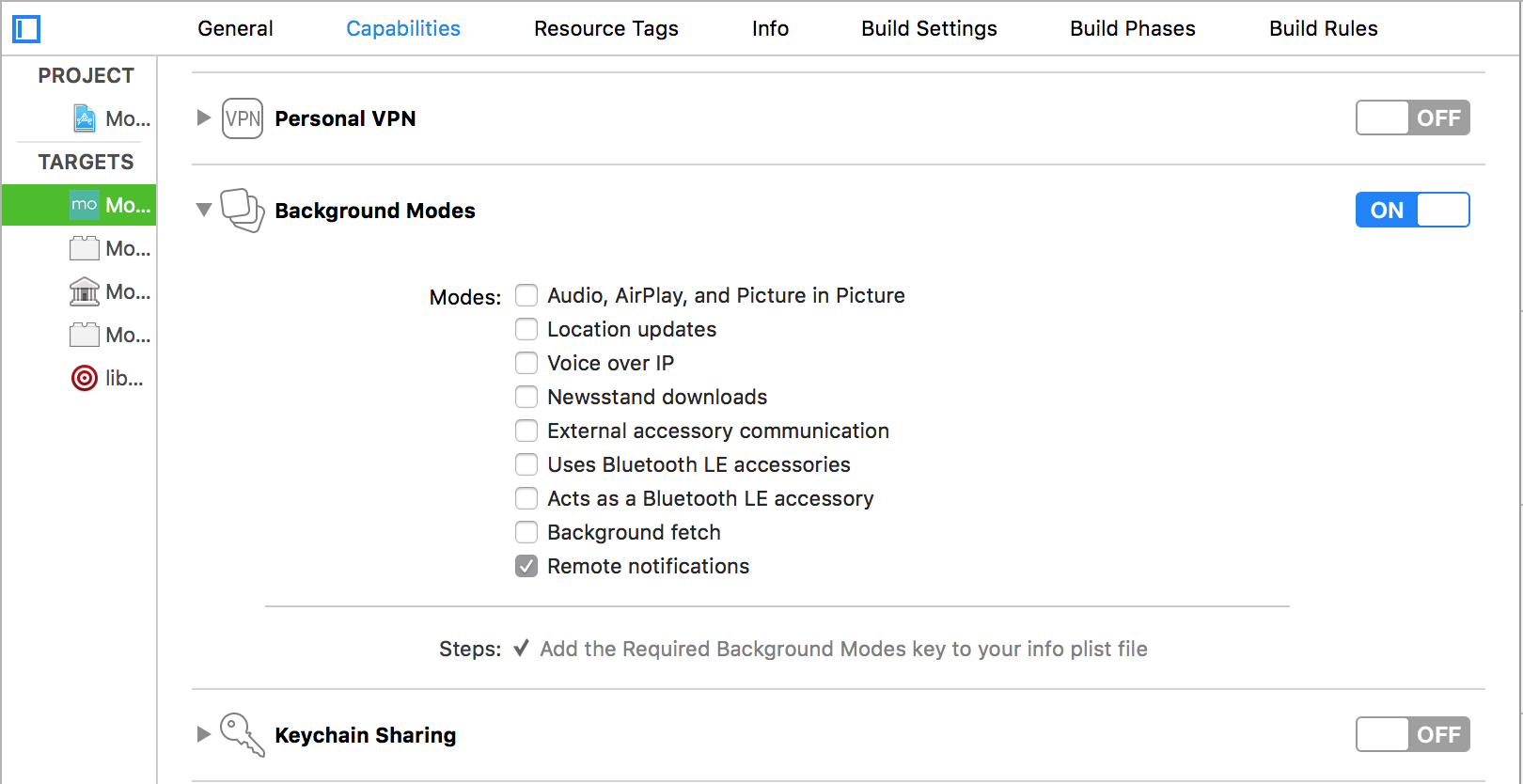Collapse the Background Modes section

pos(203,210)
